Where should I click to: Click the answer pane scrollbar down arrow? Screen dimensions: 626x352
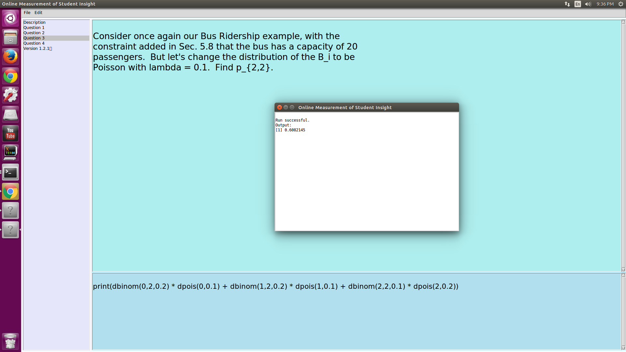click(623, 348)
